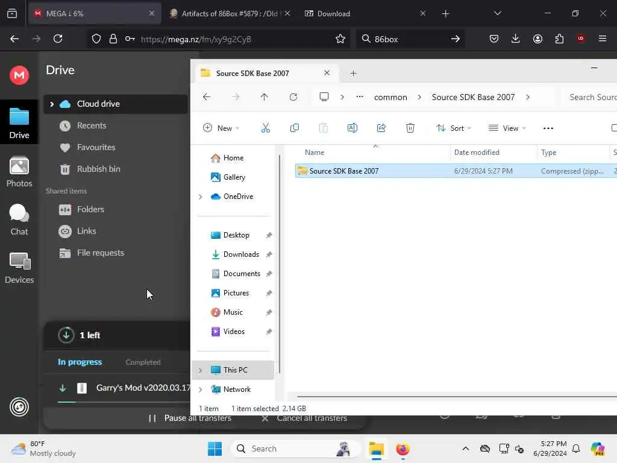This screenshot has height=463, width=617.
Task: Pause all transfers in MEGA
Action: pyautogui.click(x=190, y=418)
